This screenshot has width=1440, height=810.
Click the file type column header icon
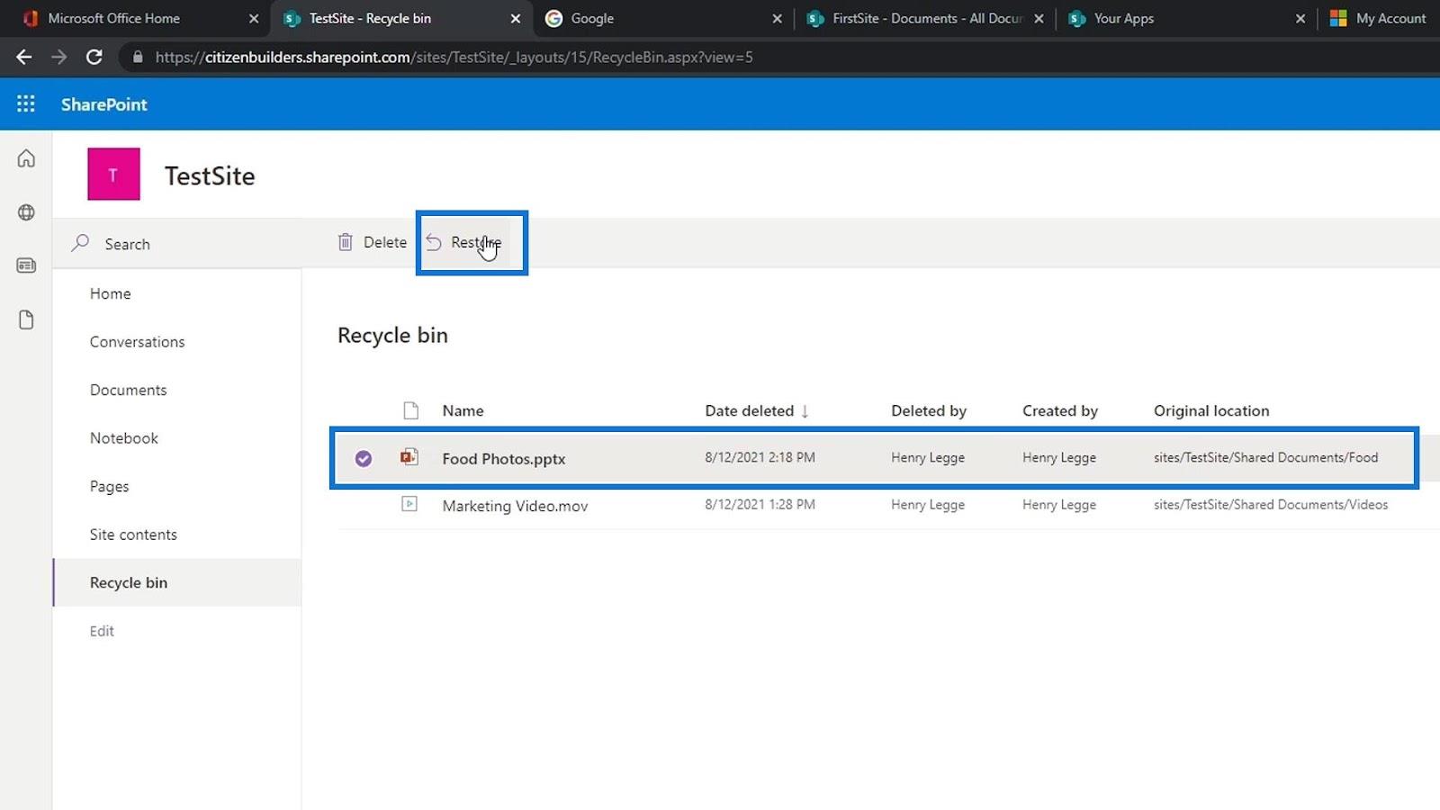411,410
